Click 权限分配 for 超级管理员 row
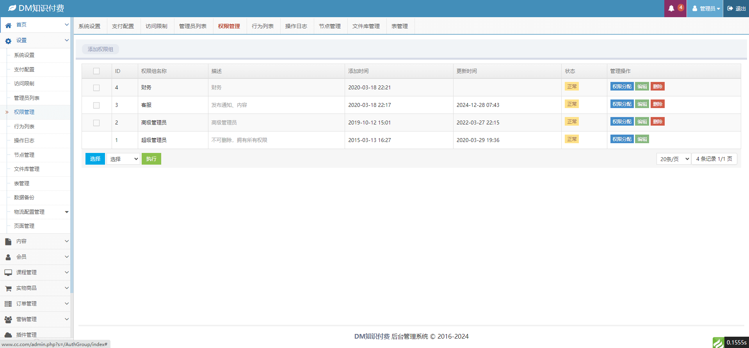The image size is (749, 348). point(622,139)
